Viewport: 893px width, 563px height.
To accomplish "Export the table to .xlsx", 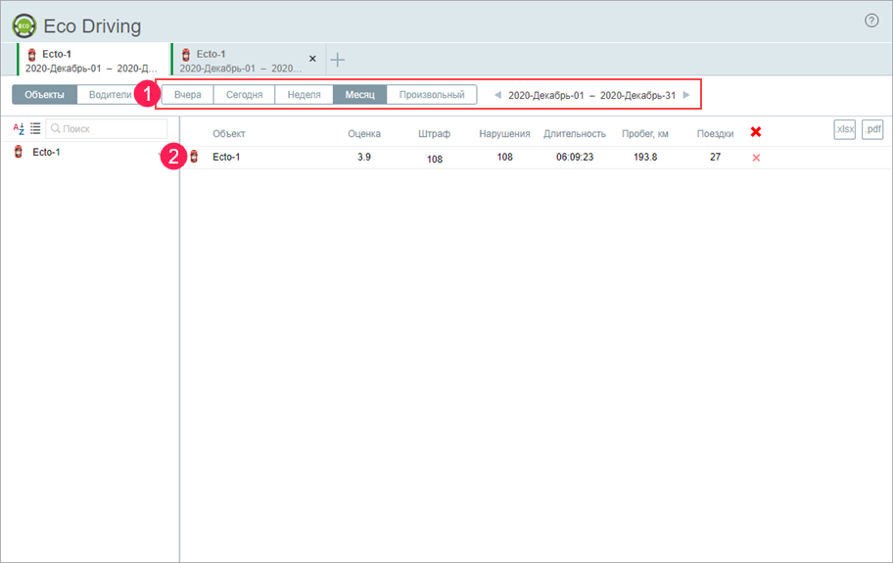I will click(x=845, y=129).
